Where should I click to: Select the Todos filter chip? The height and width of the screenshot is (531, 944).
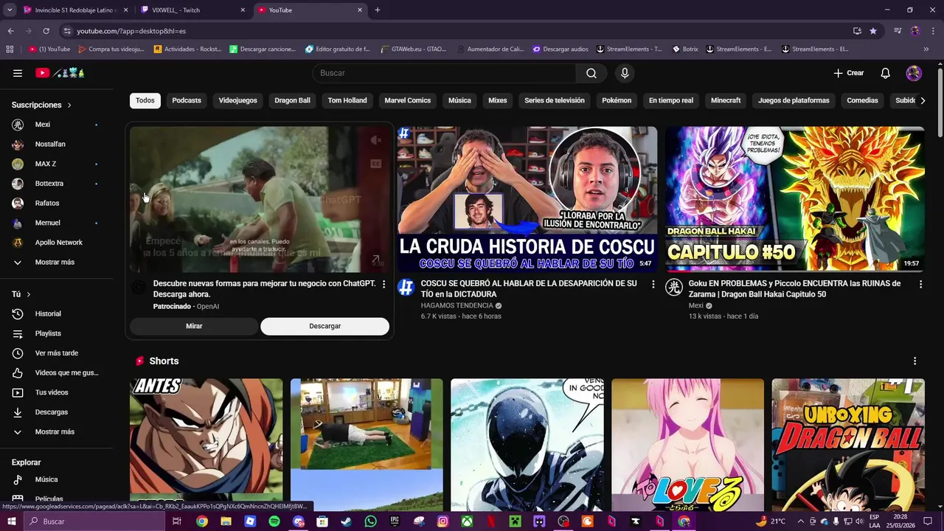[x=145, y=100]
